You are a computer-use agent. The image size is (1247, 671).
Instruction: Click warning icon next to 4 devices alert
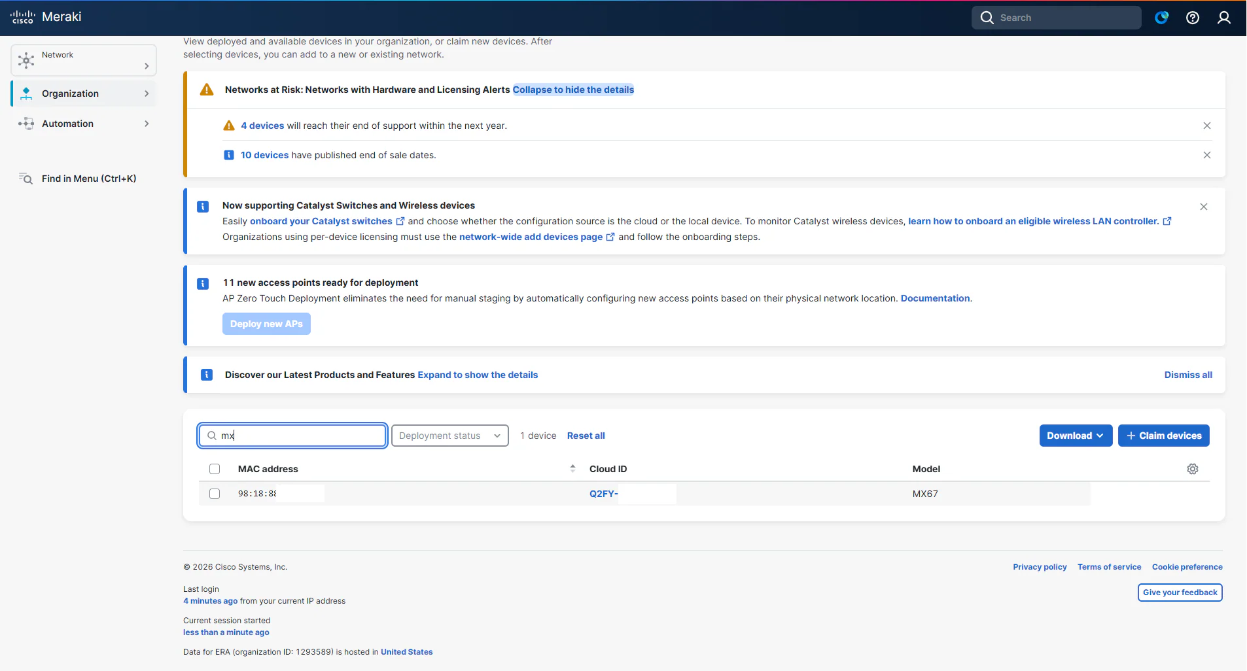coord(229,126)
